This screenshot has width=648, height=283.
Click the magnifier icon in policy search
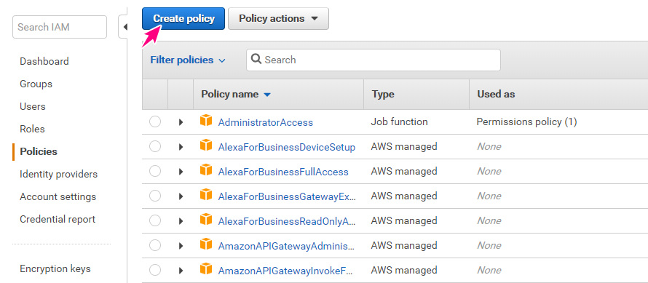point(256,60)
